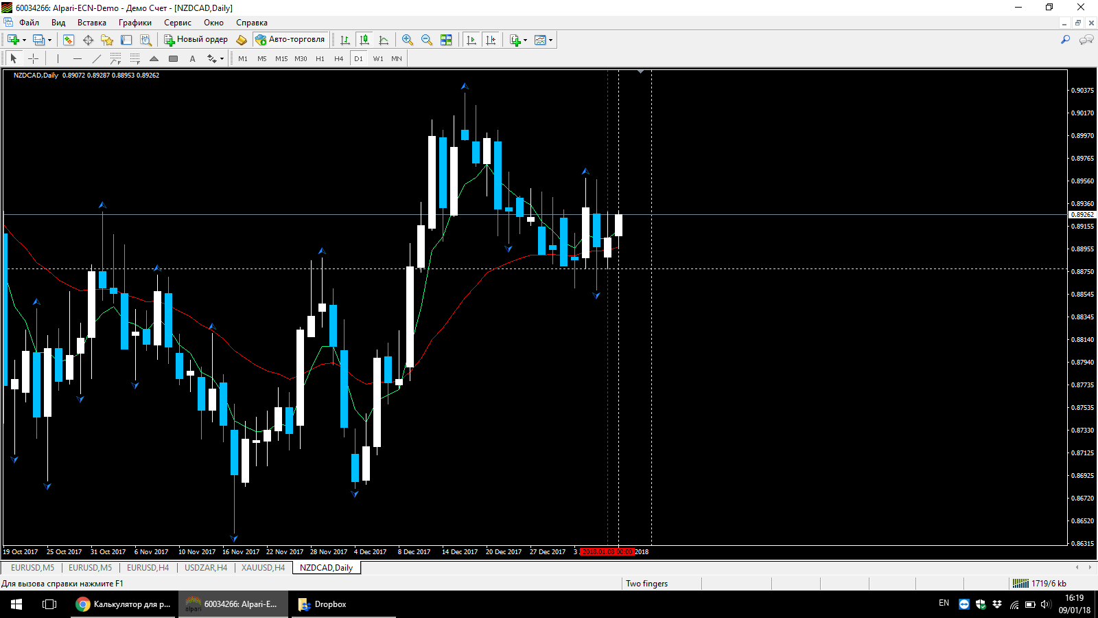Select the triangle shape tool

tap(154, 59)
